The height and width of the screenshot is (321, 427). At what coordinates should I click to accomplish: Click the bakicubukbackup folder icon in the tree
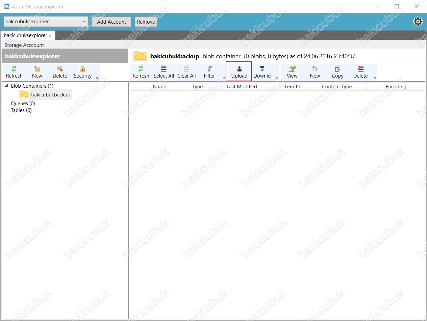click(24, 95)
